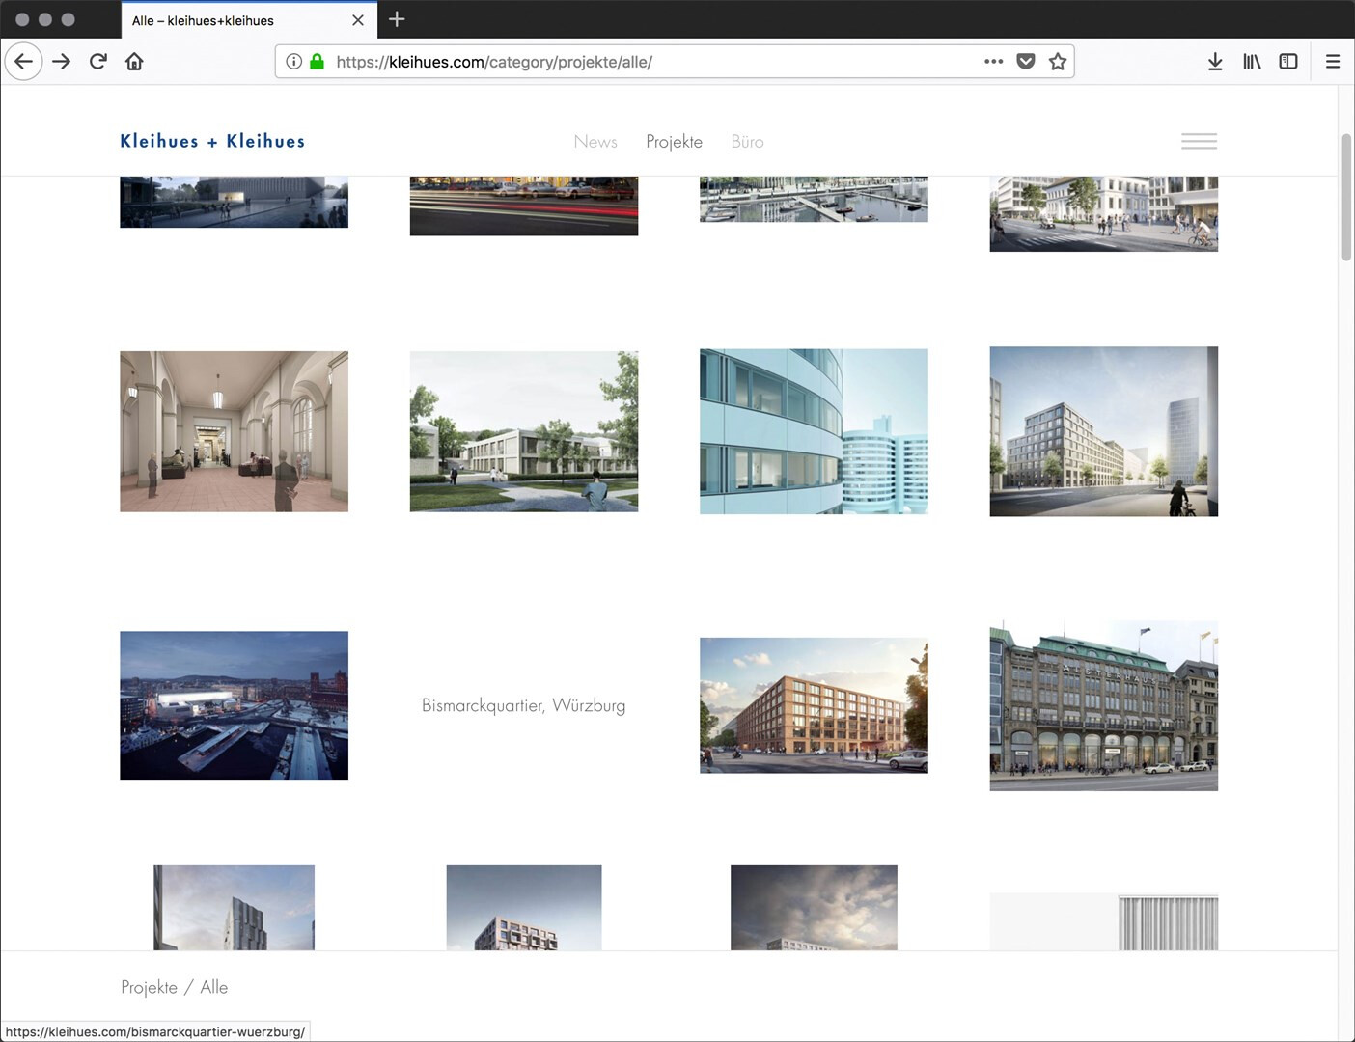Open the downloads panel

[x=1215, y=62]
